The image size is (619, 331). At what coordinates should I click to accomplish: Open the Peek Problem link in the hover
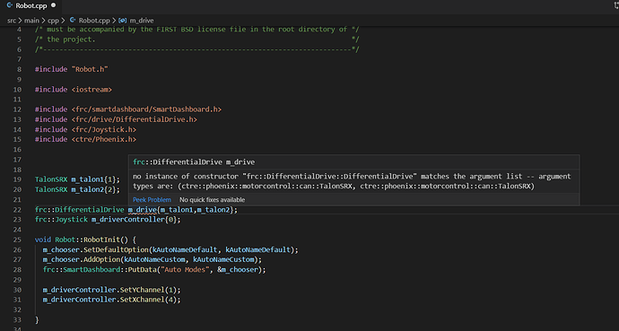coord(152,200)
